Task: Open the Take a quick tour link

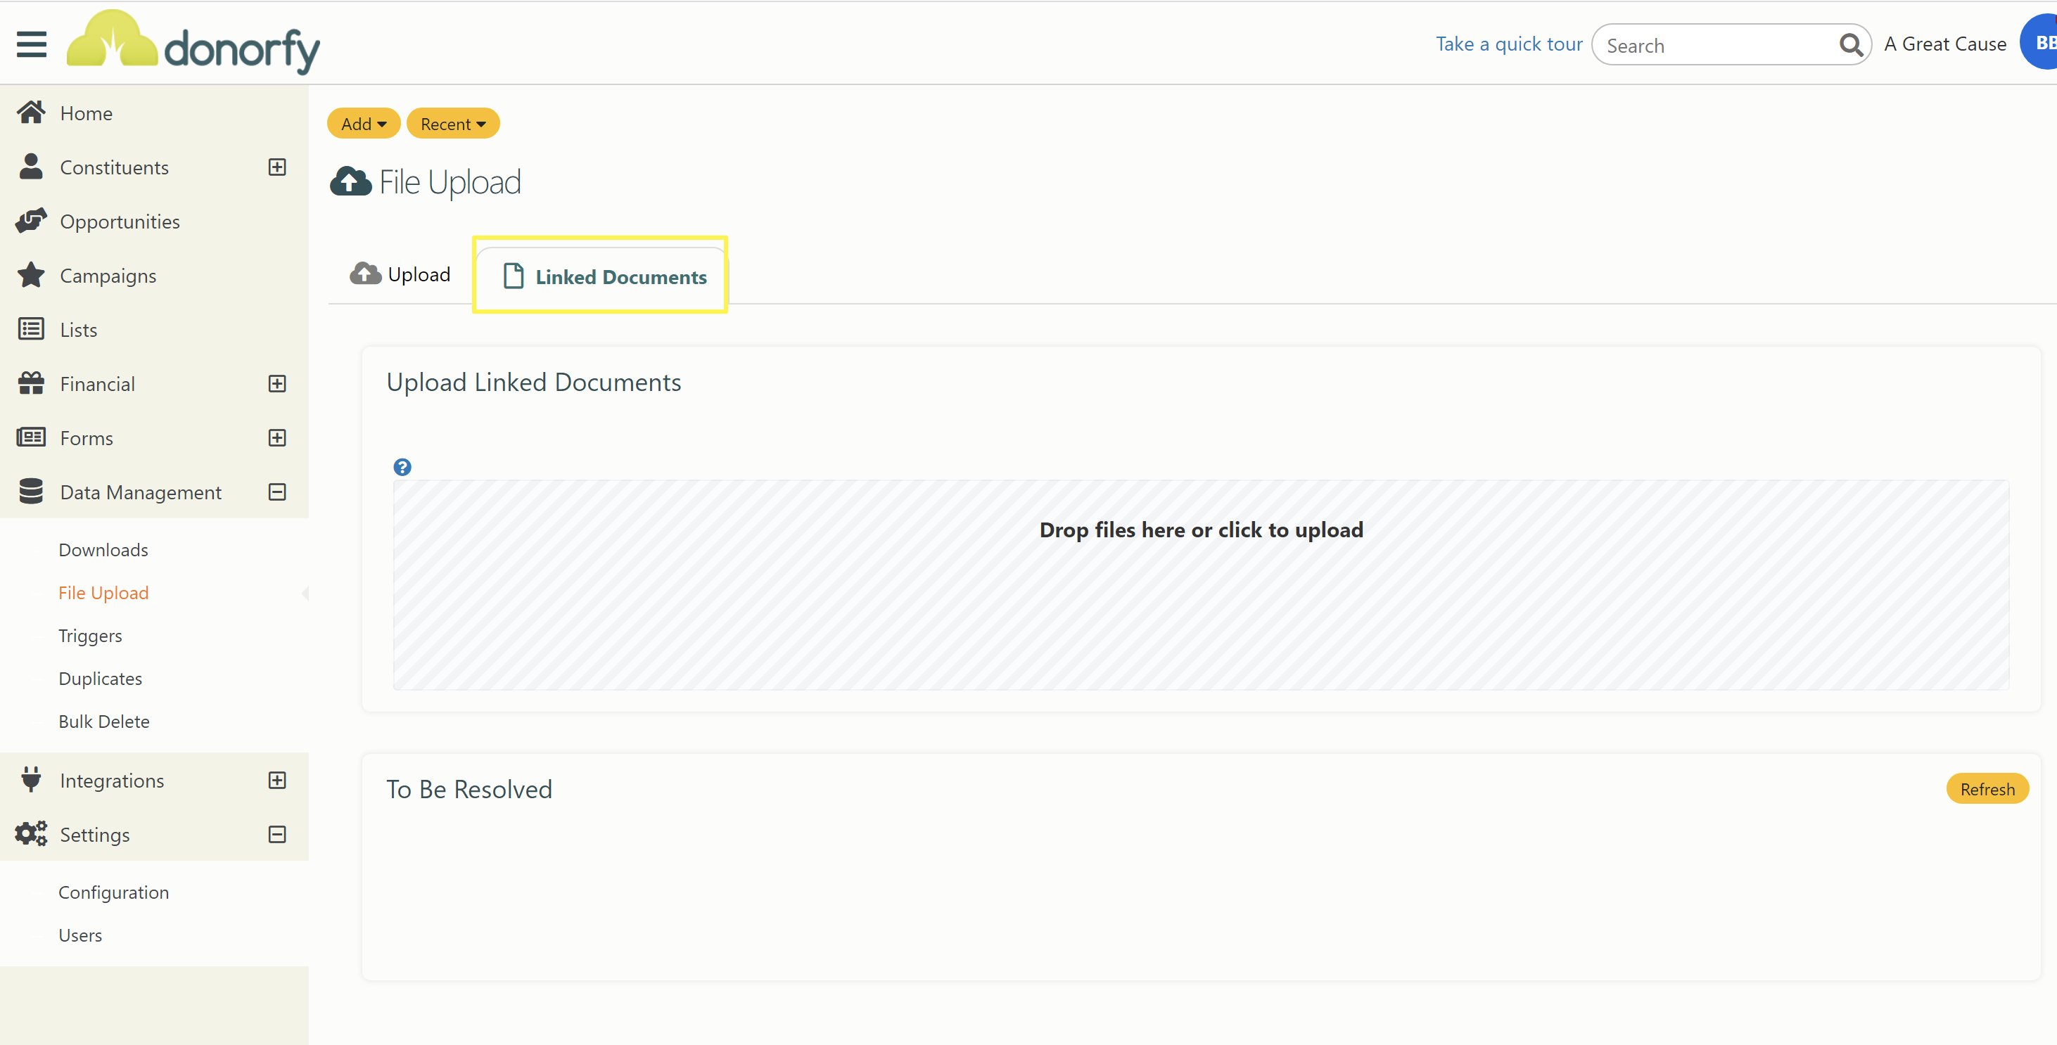Action: click(1508, 43)
